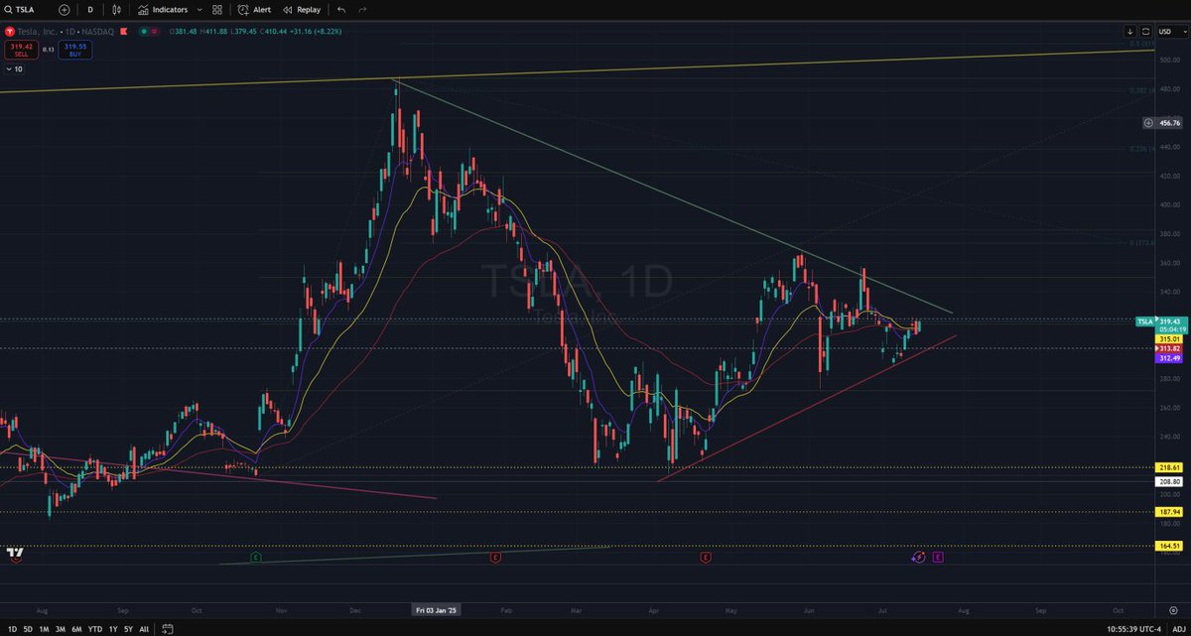The height and width of the screenshot is (636, 1191).
Task: Start bar Replay mode
Action: click(x=302, y=9)
